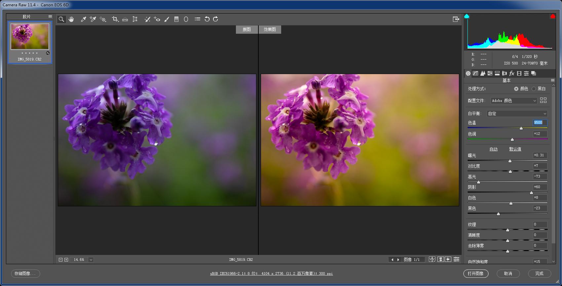Open the Tone Curve panel icon
Viewport: 562px width, 286px height.
(475, 73)
